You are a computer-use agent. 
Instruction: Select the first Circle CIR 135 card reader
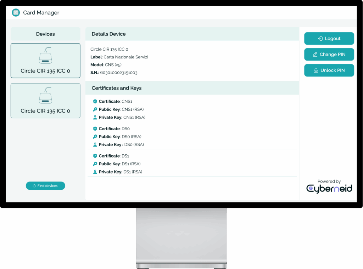point(45,61)
